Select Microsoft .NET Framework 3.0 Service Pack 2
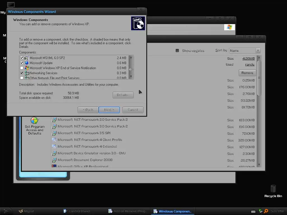 pyautogui.click(x=92, y=126)
